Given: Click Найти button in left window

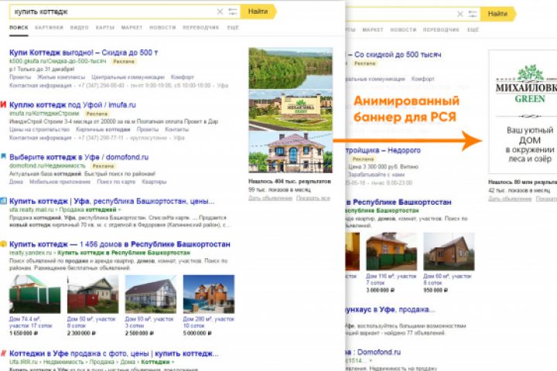Looking at the screenshot, I should pyautogui.click(x=258, y=12).
